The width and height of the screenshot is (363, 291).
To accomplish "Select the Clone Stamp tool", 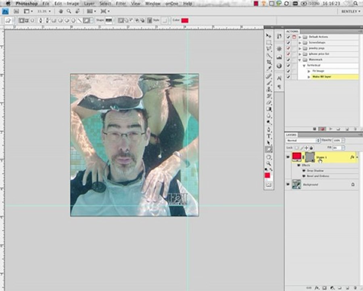I will point(269,89).
